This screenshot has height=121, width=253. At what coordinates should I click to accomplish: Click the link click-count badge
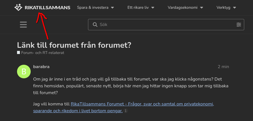[x=126, y=111]
